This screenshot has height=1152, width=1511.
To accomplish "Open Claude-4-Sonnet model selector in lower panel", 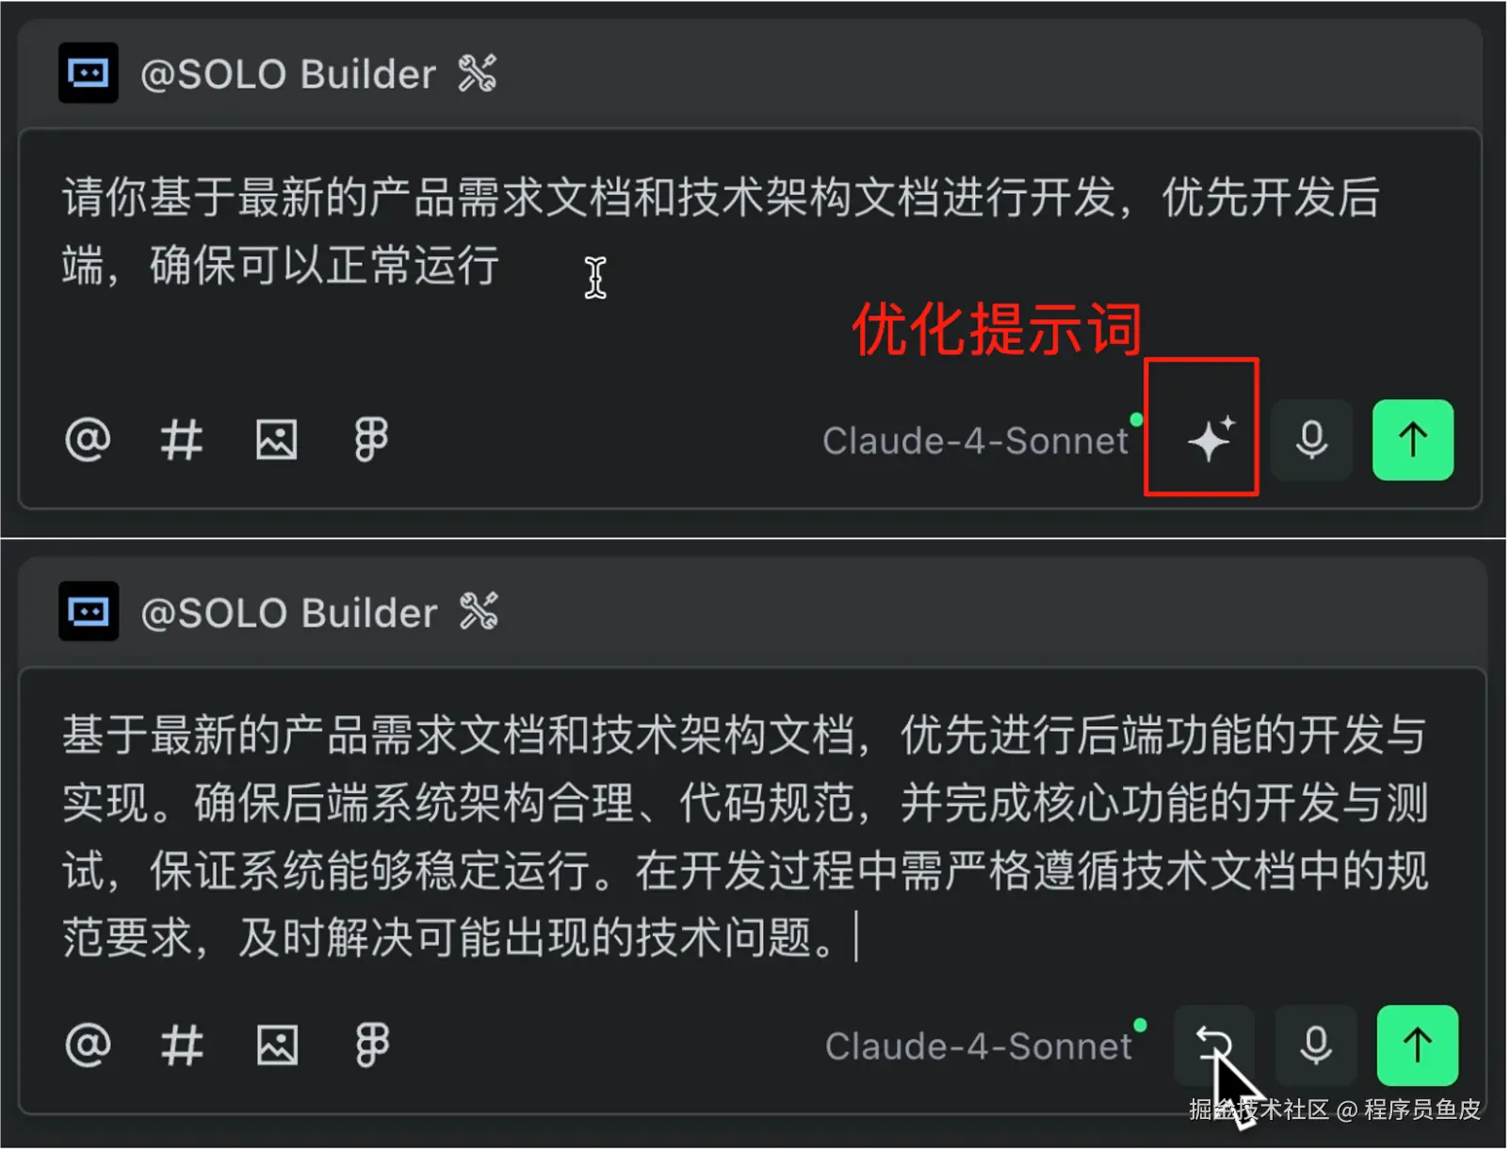I will [x=979, y=1047].
